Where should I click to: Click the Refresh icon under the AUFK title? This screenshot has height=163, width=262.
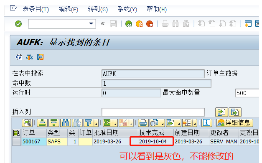pyautogui.click(x=19, y=57)
